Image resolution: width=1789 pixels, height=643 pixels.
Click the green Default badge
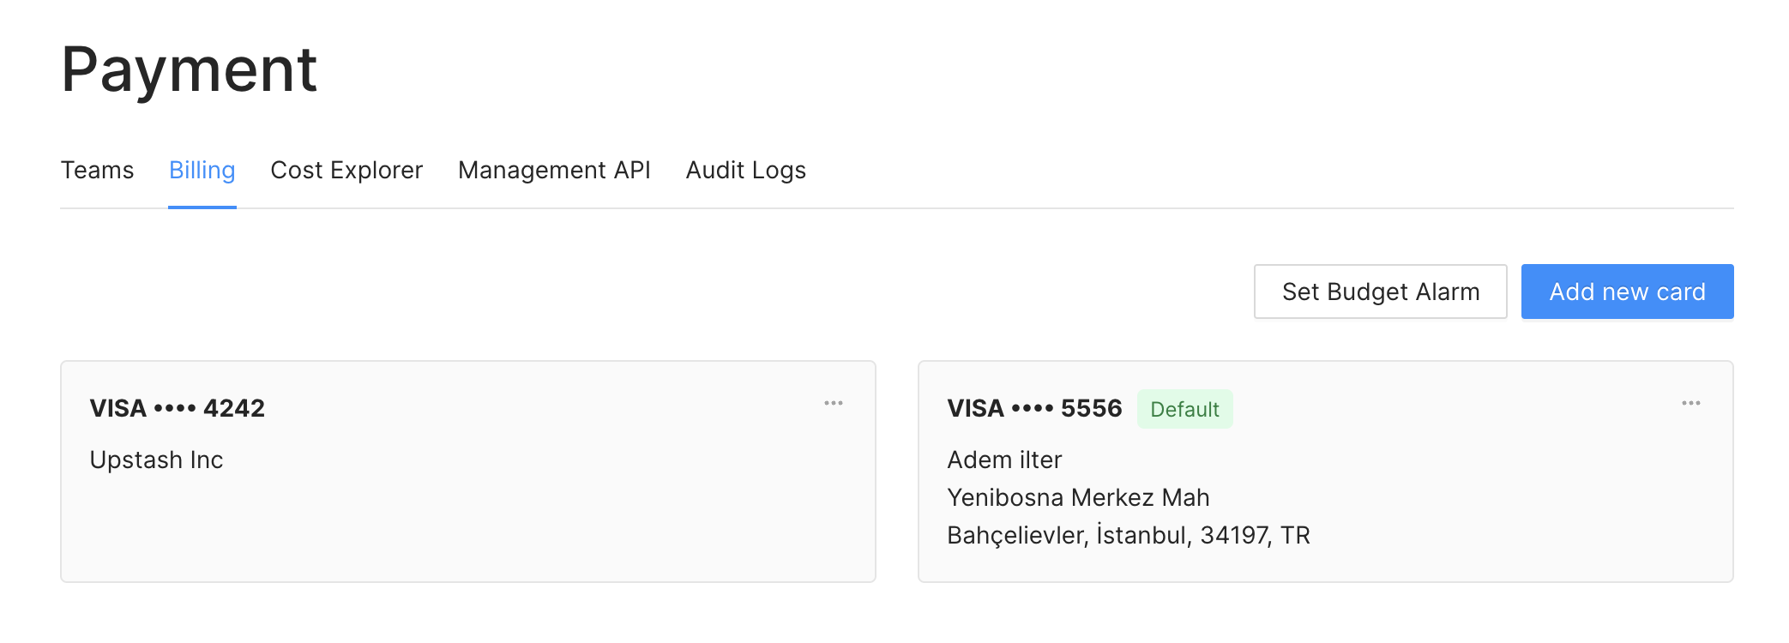click(1184, 409)
